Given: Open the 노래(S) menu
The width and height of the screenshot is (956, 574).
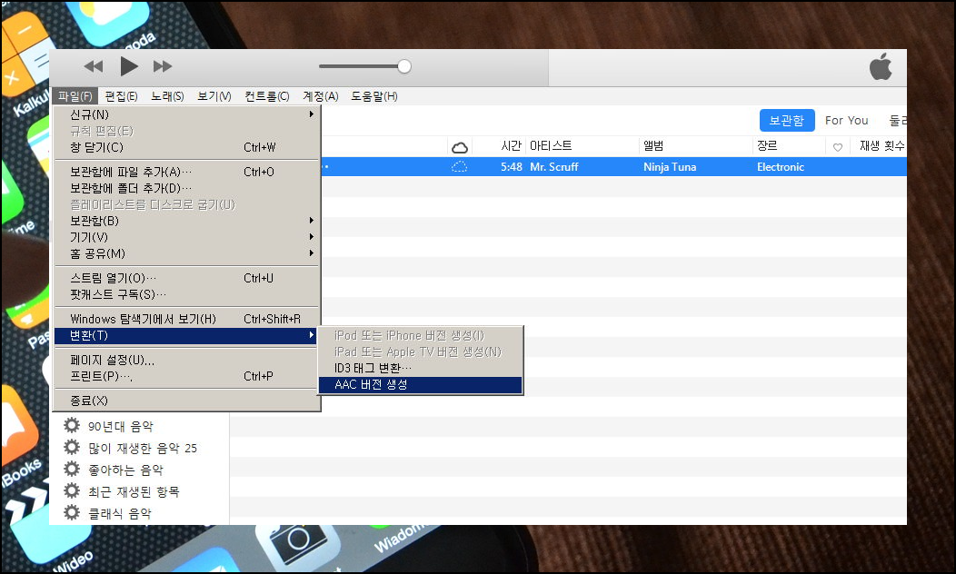Looking at the screenshot, I should (x=168, y=96).
